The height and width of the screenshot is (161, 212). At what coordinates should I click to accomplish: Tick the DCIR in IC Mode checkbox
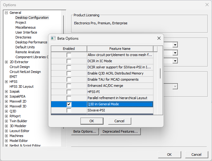click(69, 61)
